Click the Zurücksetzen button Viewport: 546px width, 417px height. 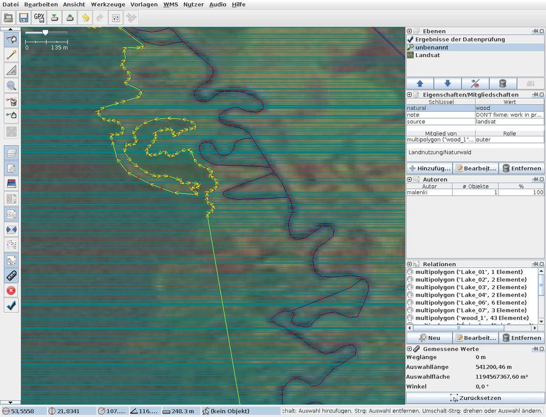(475, 398)
